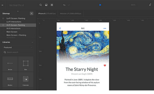Click the three-dots menu in mockup
The width and height of the screenshot is (154, 94).
tap(105, 28)
